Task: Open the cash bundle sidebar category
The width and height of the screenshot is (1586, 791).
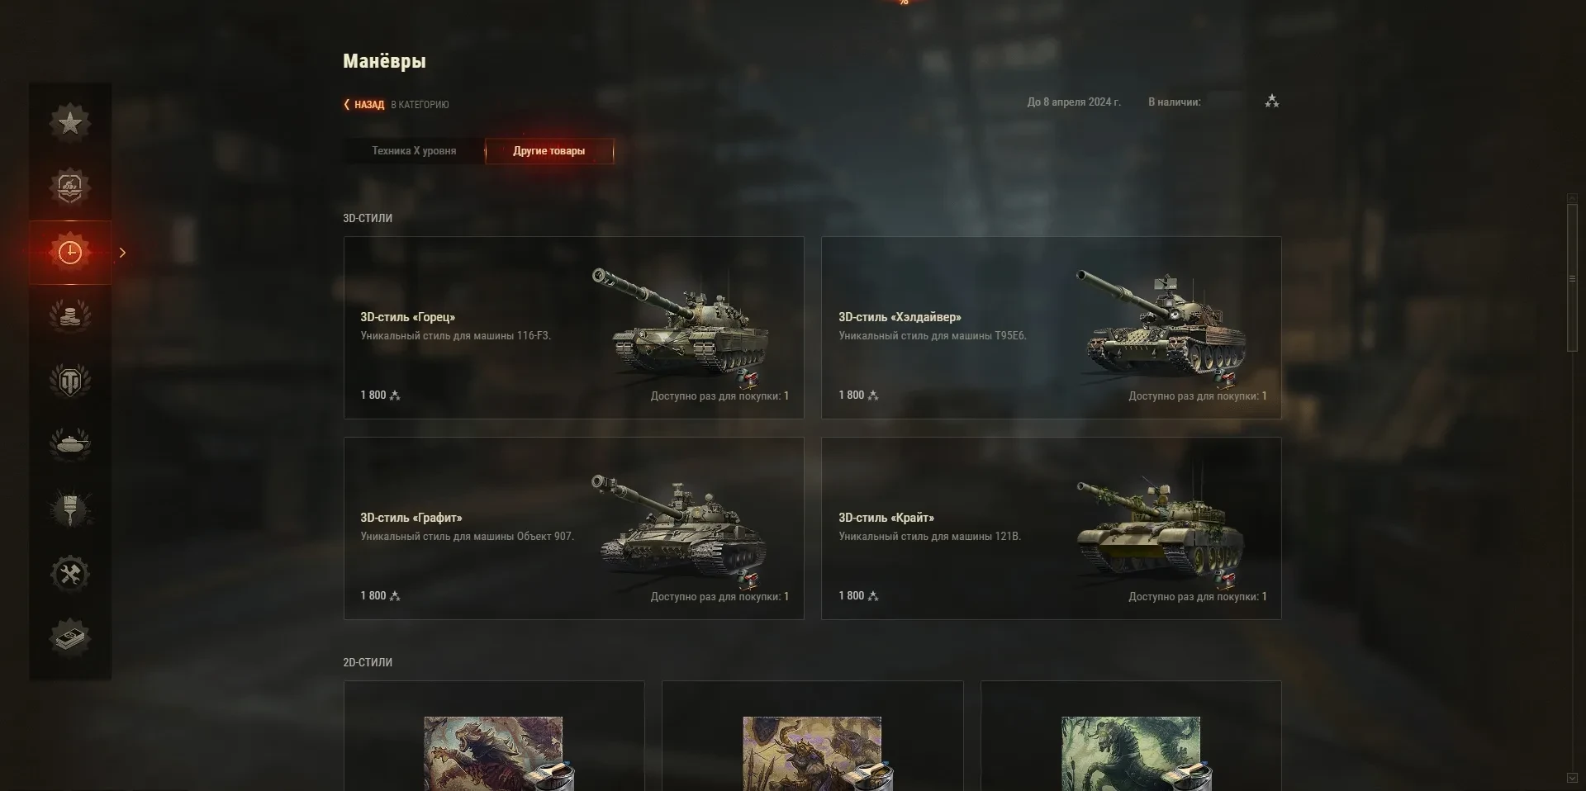Action: (x=70, y=637)
